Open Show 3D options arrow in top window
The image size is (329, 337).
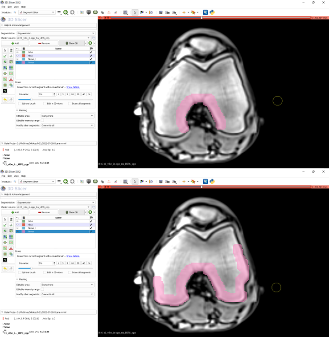coord(86,43)
